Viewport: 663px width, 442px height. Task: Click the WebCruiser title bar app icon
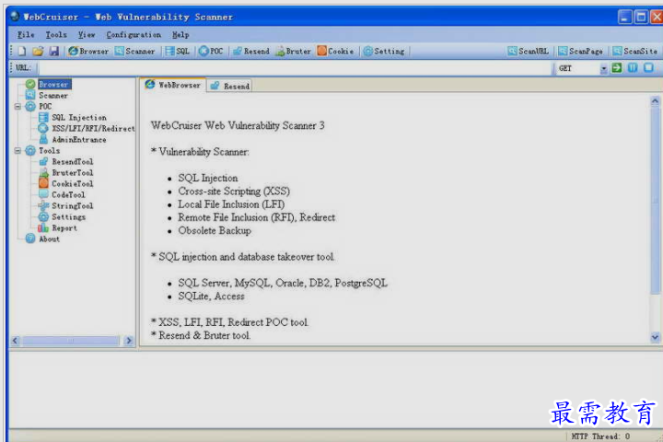[x=16, y=17]
